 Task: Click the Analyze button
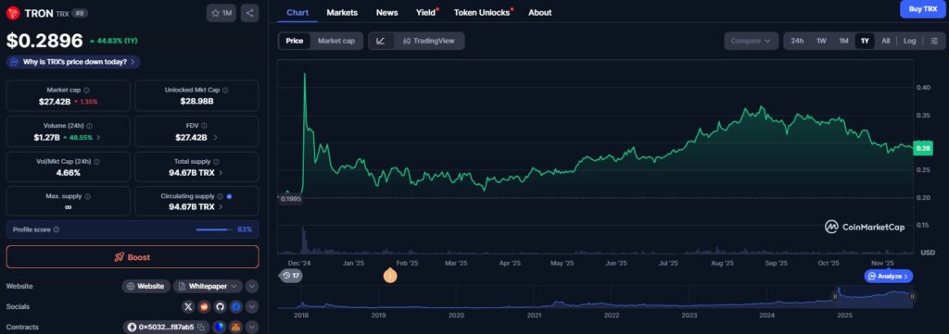pos(888,276)
